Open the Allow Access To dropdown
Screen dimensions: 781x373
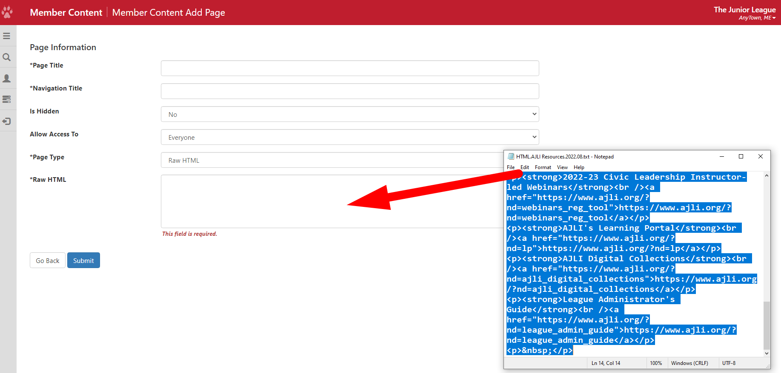[x=350, y=137]
